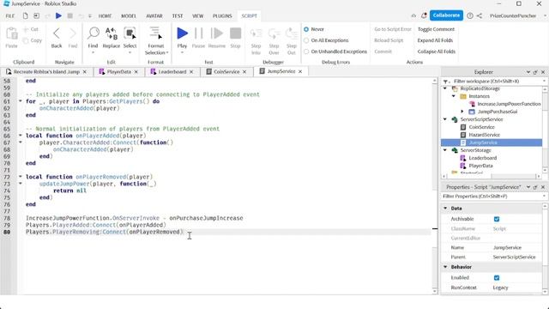Fold the onPlayerRemoved function at line 72

point(21,177)
